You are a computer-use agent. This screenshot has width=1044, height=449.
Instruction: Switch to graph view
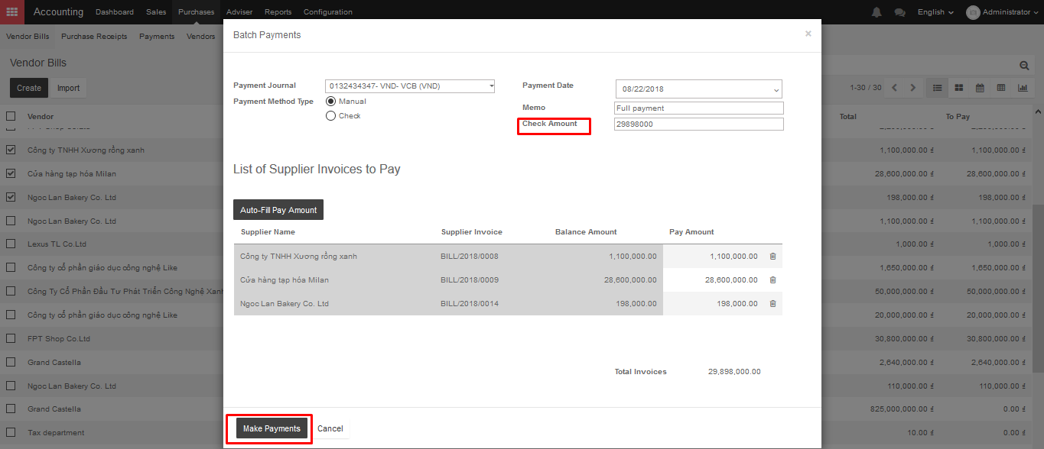point(1023,88)
